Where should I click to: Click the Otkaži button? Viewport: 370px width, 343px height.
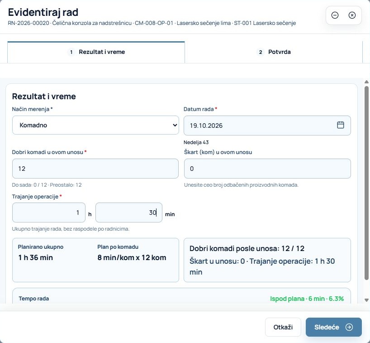[x=283, y=327]
